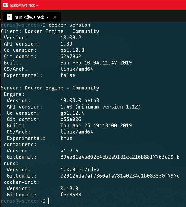Viewport: 186px width, 207px height.
Task: Click the profile icon on the nunix@wslred tab
Action: click(x=10, y=17)
